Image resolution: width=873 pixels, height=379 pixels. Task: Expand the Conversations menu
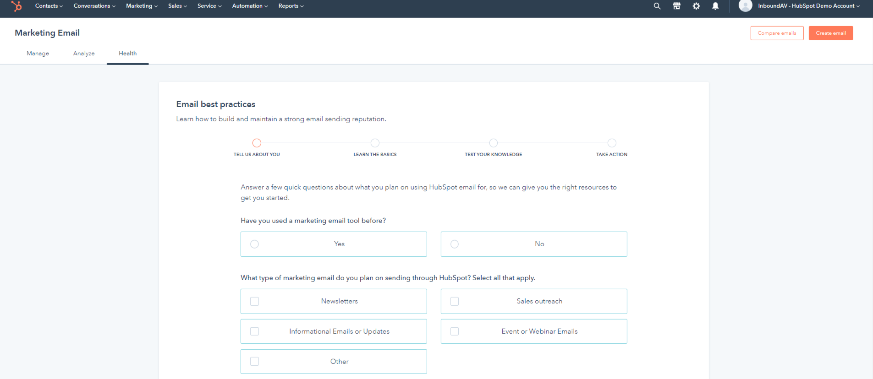[x=94, y=6]
